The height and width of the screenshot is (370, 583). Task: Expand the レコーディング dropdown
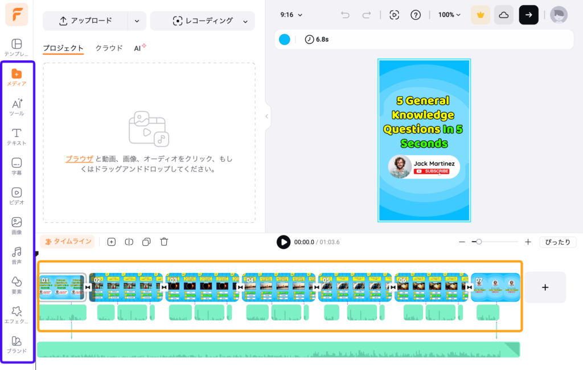(x=245, y=21)
